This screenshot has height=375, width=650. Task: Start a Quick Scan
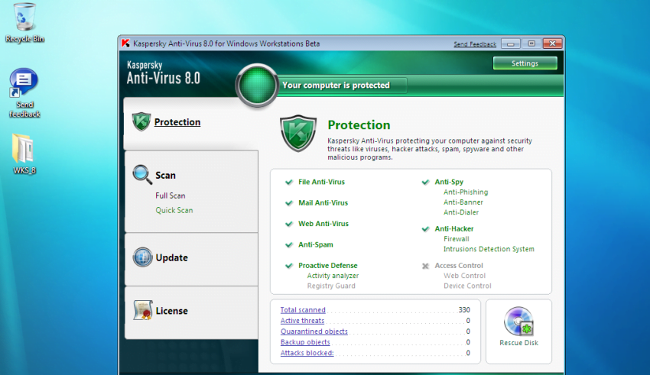coord(174,210)
